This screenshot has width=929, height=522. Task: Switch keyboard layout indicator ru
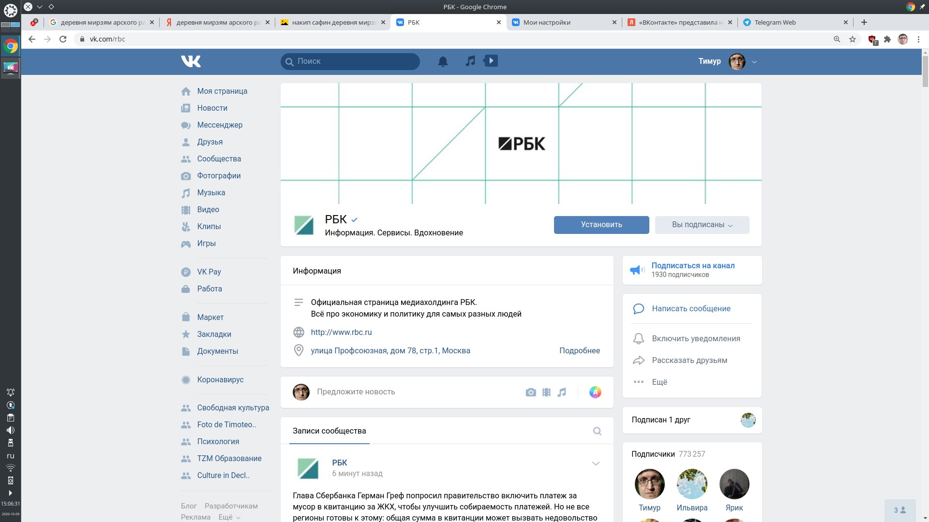click(x=10, y=456)
